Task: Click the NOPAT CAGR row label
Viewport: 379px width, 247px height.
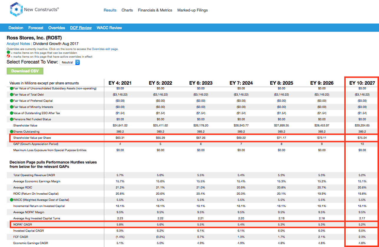Action: 23,224
